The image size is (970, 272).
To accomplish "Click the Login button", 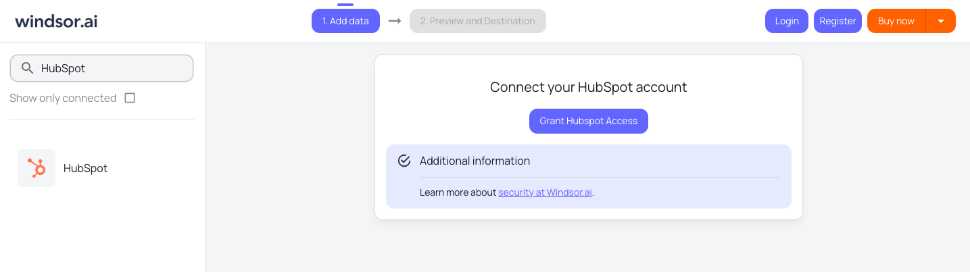I will click(787, 21).
